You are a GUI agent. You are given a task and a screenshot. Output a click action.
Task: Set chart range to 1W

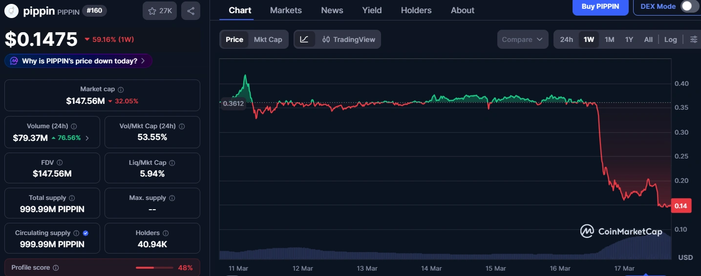click(x=589, y=39)
